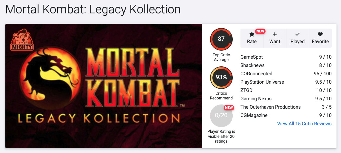The image size is (341, 153).
Task: Click the Mortal Kombat: Legacy Kollection title
Action: coord(93,10)
